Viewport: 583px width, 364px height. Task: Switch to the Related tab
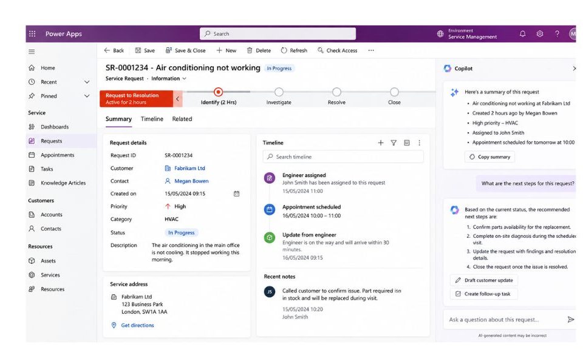click(x=182, y=119)
